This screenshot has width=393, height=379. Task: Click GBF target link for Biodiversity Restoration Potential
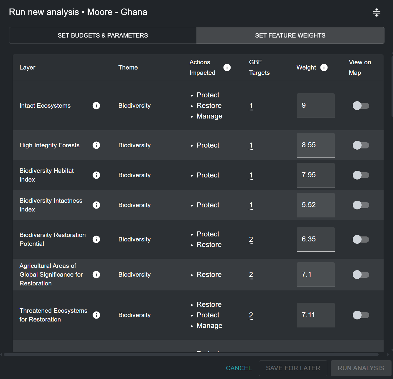point(251,239)
